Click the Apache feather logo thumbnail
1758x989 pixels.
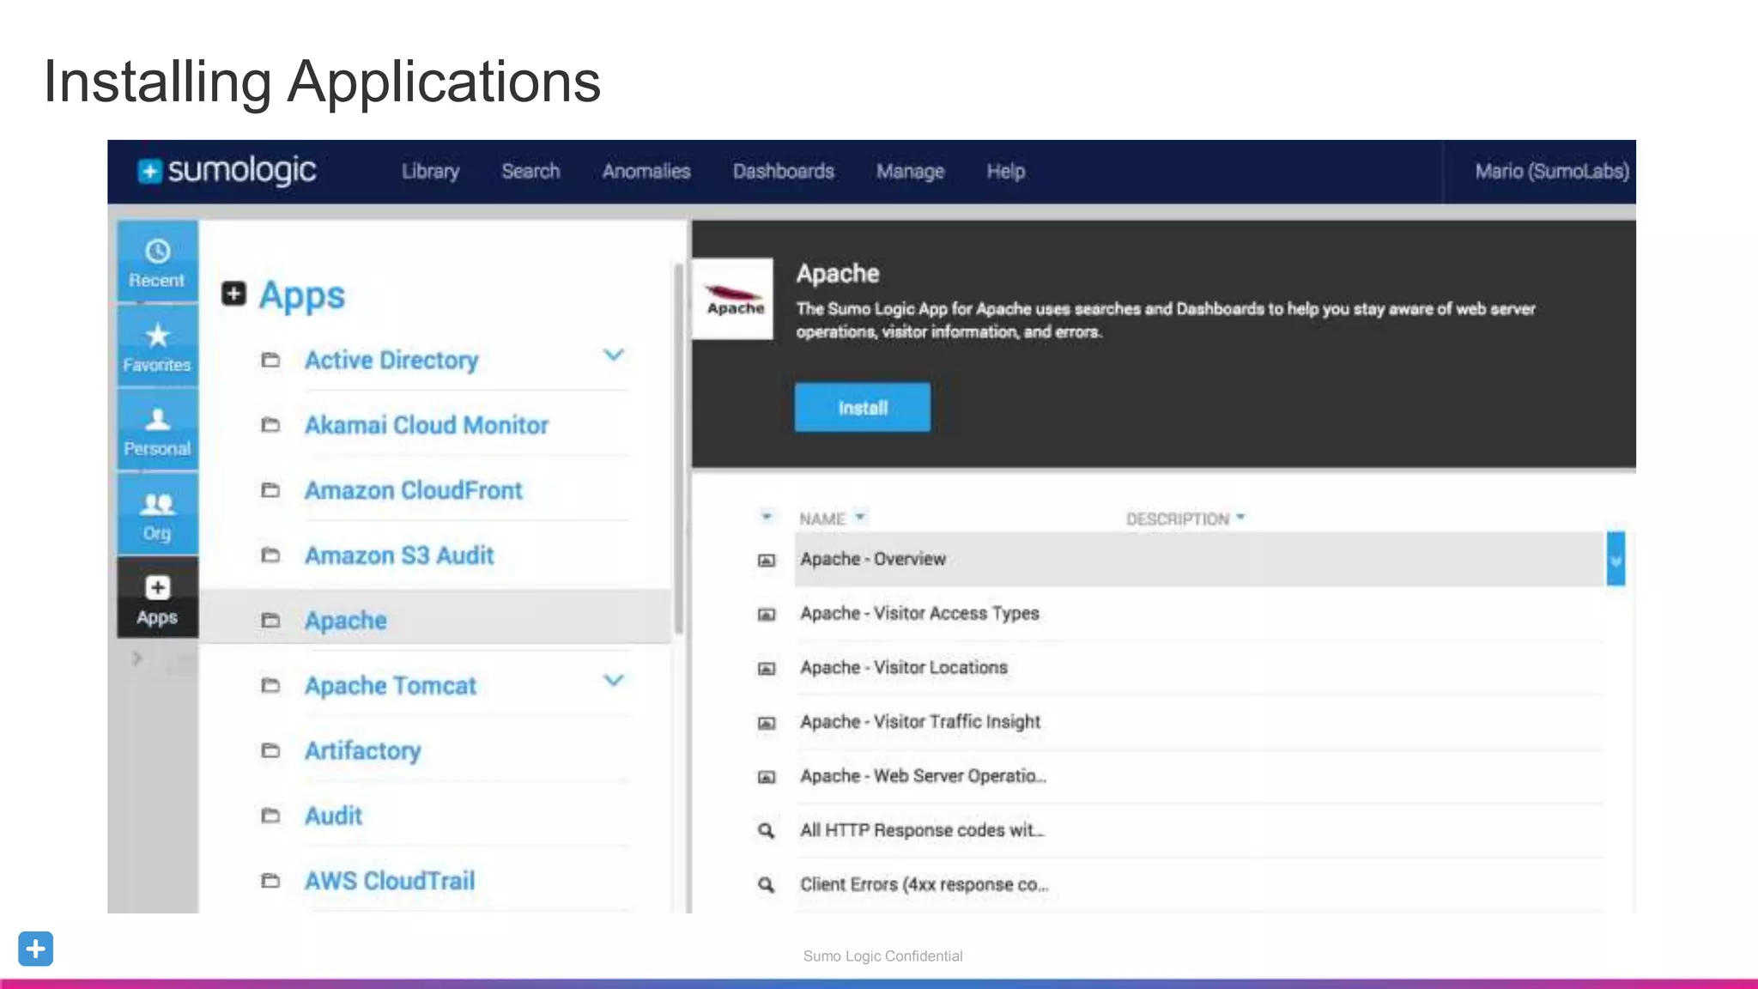734,299
